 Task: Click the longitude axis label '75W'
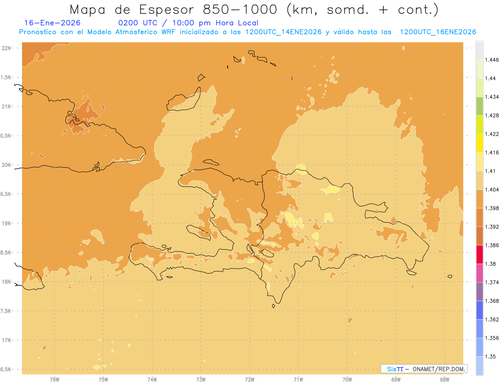(x=104, y=380)
